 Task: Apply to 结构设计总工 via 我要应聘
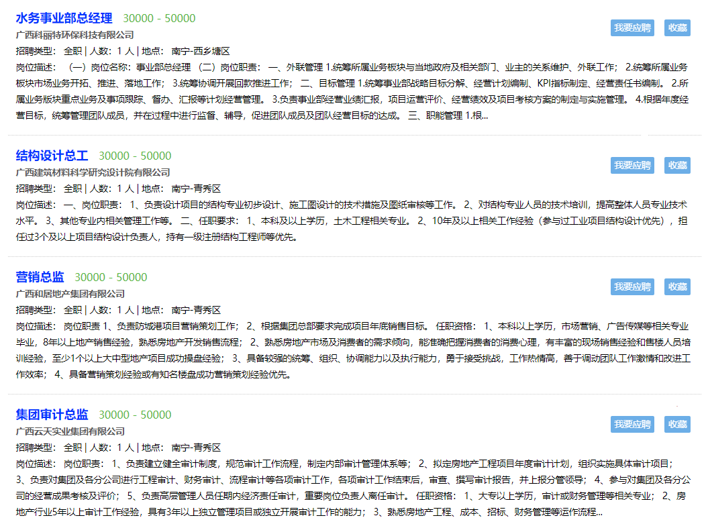click(x=632, y=165)
